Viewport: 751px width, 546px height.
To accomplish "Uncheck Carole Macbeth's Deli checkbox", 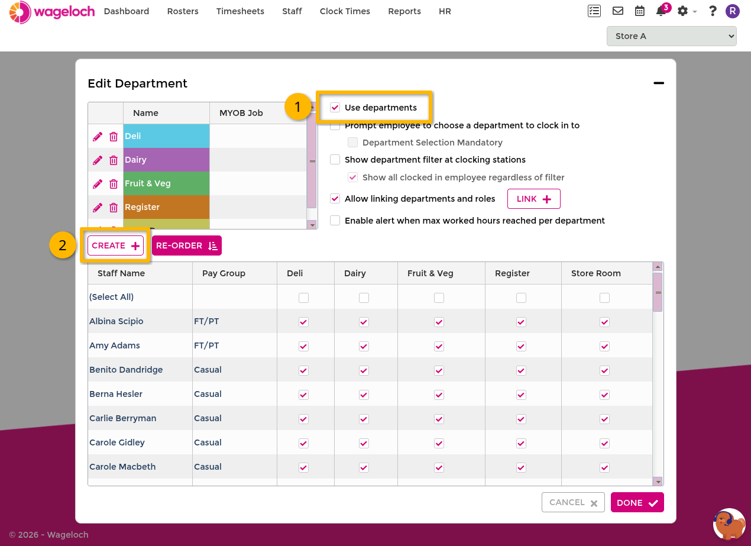I will tap(303, 467).
